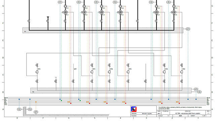Click the heat meter symbol ÚT2
The width and height of the screenshot is (215, 121).
coord(182,72)
